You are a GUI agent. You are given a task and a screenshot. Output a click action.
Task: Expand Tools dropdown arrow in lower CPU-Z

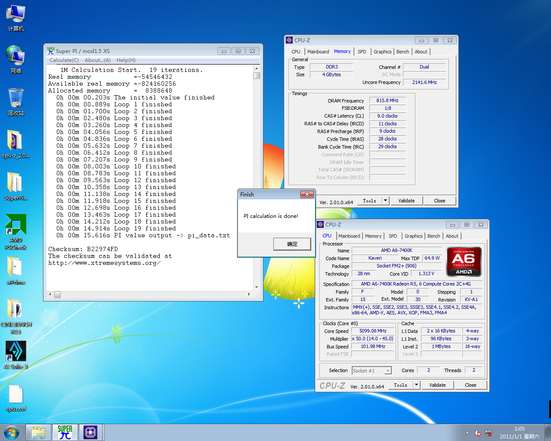point(416,385)
